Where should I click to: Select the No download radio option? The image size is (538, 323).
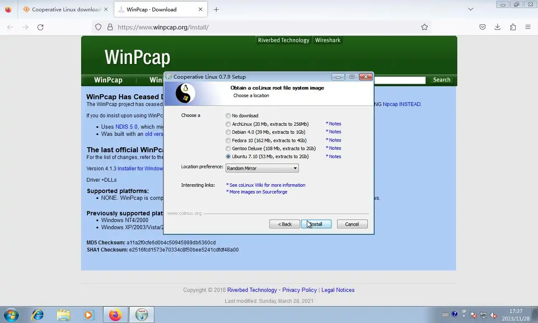tap(242, 116)
